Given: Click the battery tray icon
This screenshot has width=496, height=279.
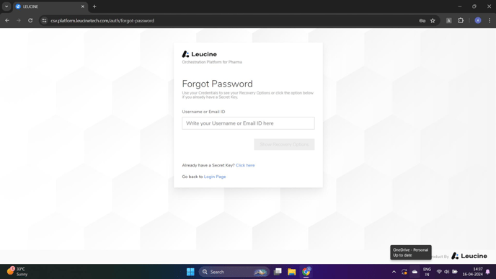Looking at the screenshot, I should [455, 272].
